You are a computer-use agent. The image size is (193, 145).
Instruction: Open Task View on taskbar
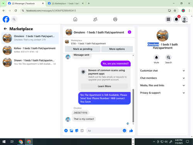point(12,142)
